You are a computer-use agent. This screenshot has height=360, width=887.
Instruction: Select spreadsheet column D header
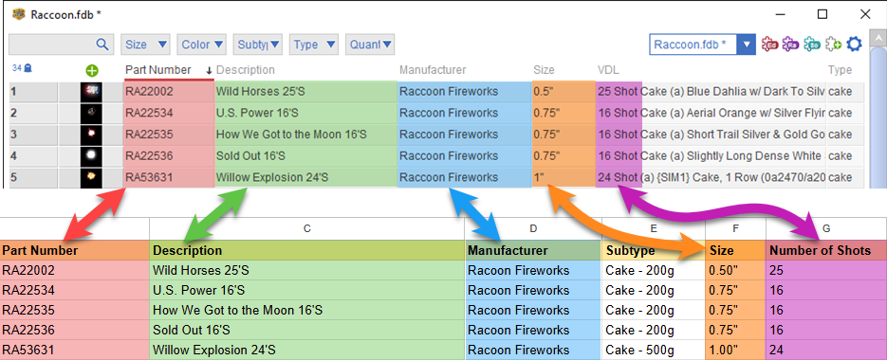[x=533, y=228]
